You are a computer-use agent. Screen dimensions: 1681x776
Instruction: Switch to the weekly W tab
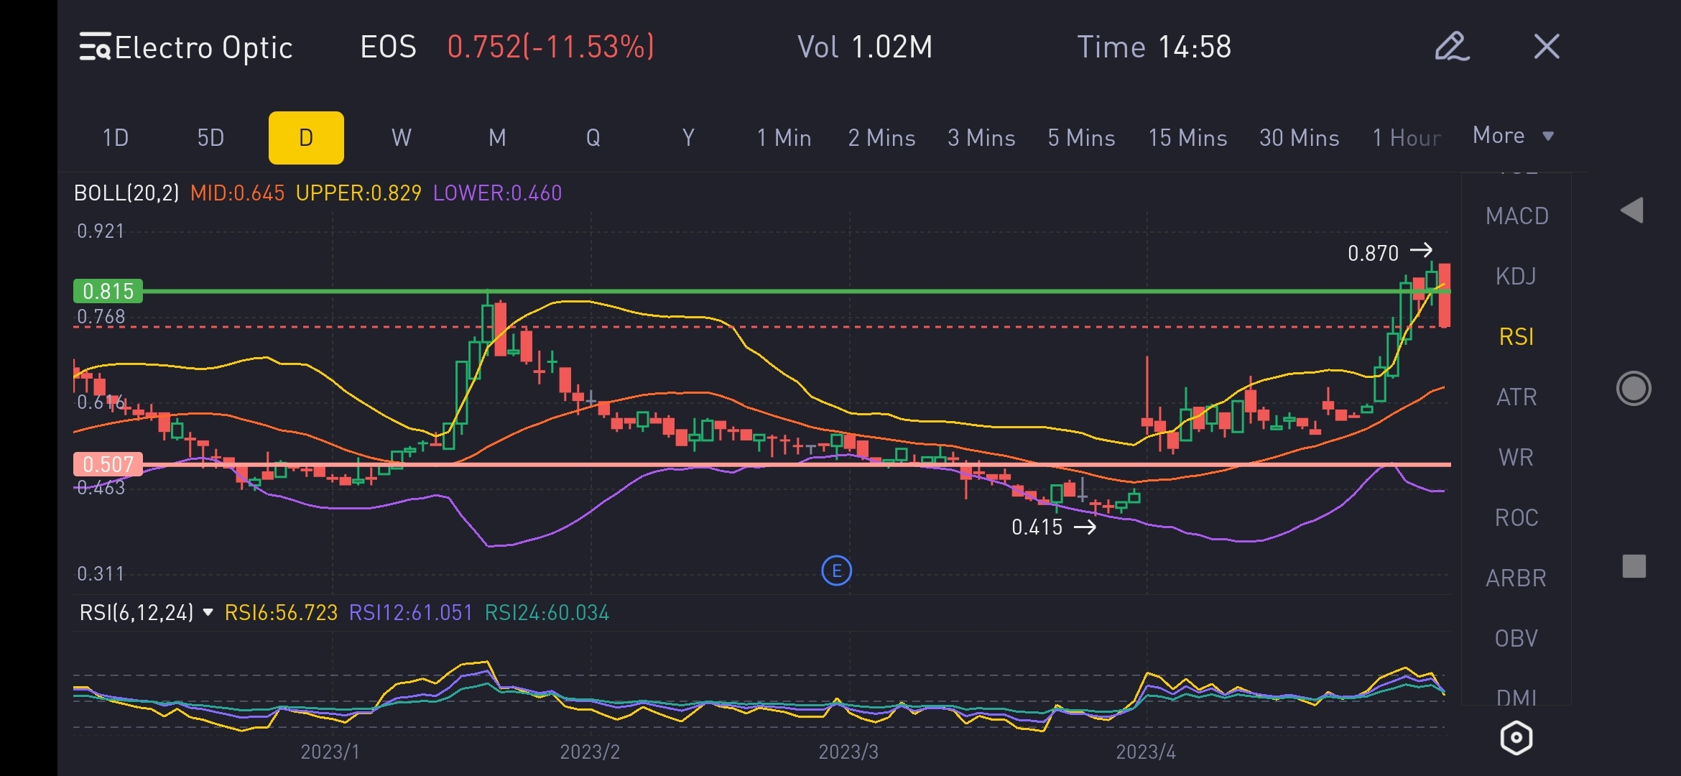pos(402,138)
